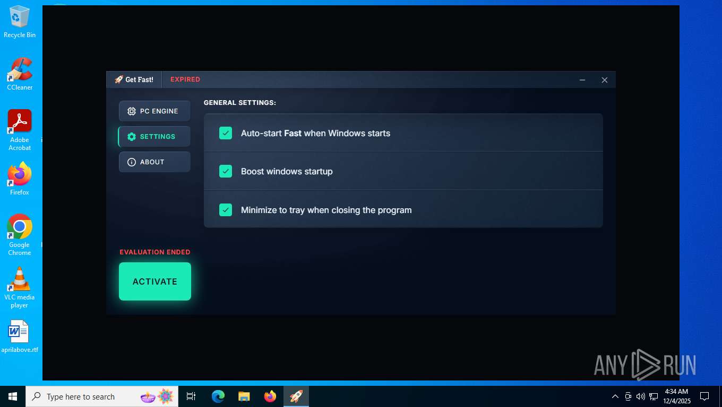The width and height of the screenshot is (722, 407).
Task: Click the Get Fast! rocket title
Action: 134,79
